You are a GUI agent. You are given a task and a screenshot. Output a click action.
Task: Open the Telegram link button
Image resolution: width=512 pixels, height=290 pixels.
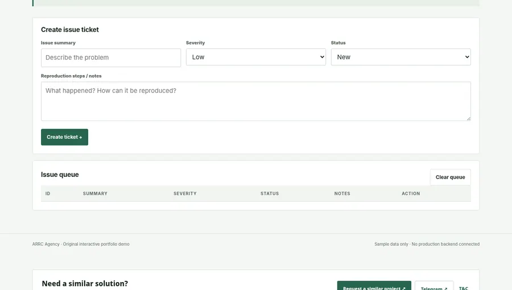coord(433,286)
